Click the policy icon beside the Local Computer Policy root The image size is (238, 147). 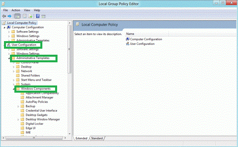4,23
